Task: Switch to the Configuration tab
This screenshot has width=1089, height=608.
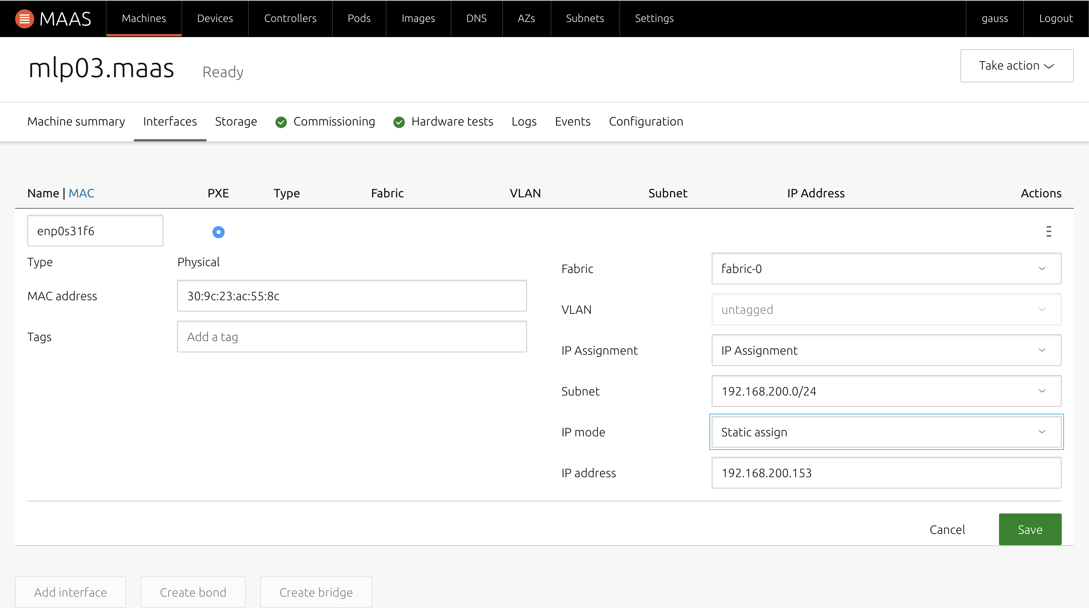Action: point(646,121)
